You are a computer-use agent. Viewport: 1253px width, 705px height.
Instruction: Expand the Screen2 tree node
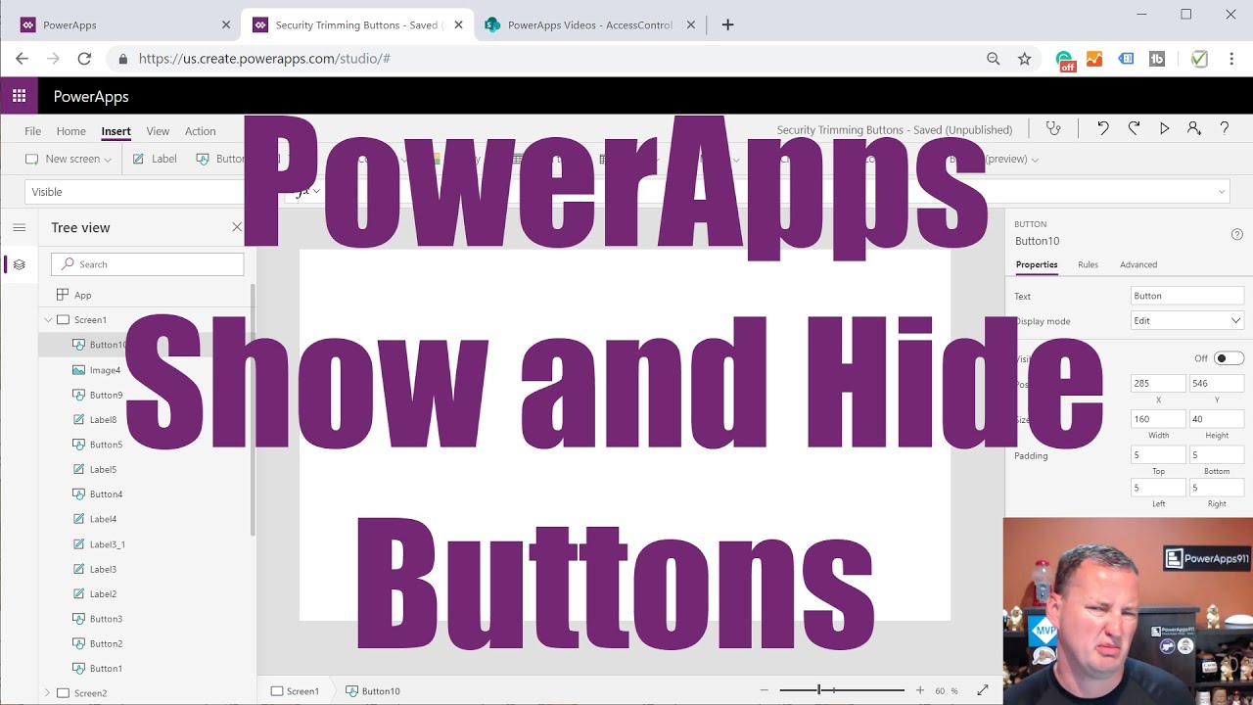[47, 693]
